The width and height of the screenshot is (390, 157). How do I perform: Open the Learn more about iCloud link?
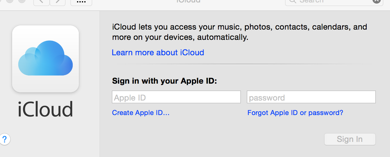(x=158, y=53)
